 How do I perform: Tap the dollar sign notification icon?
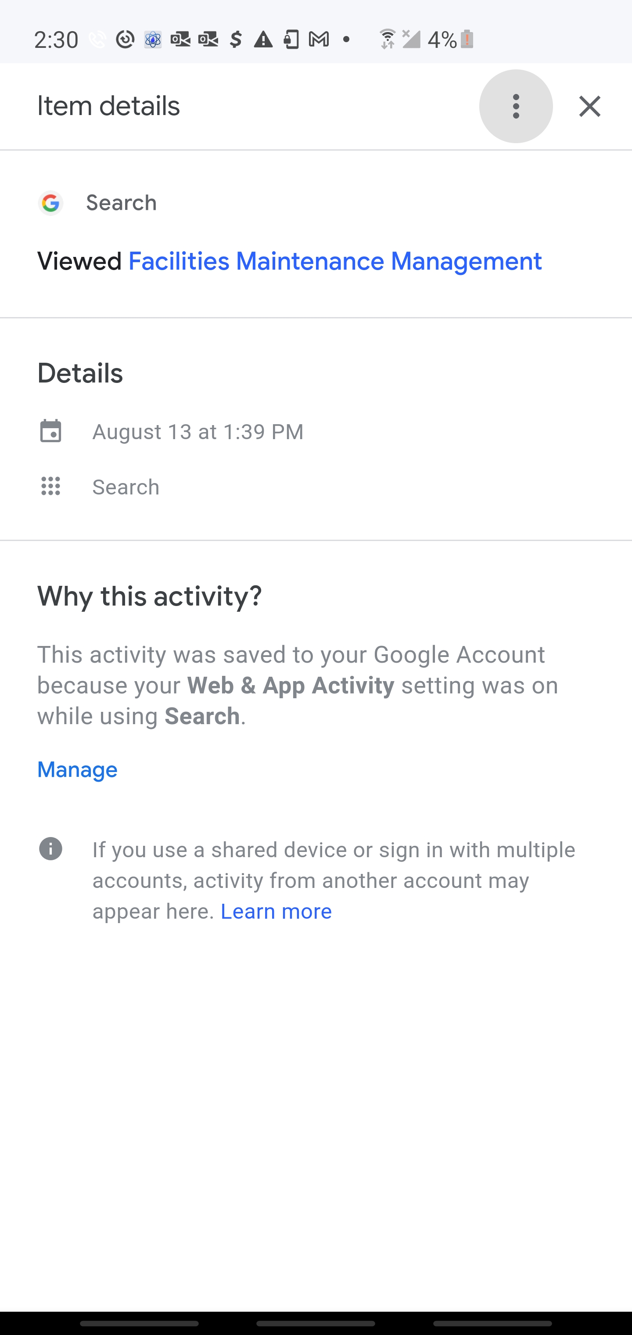(236, 40)
